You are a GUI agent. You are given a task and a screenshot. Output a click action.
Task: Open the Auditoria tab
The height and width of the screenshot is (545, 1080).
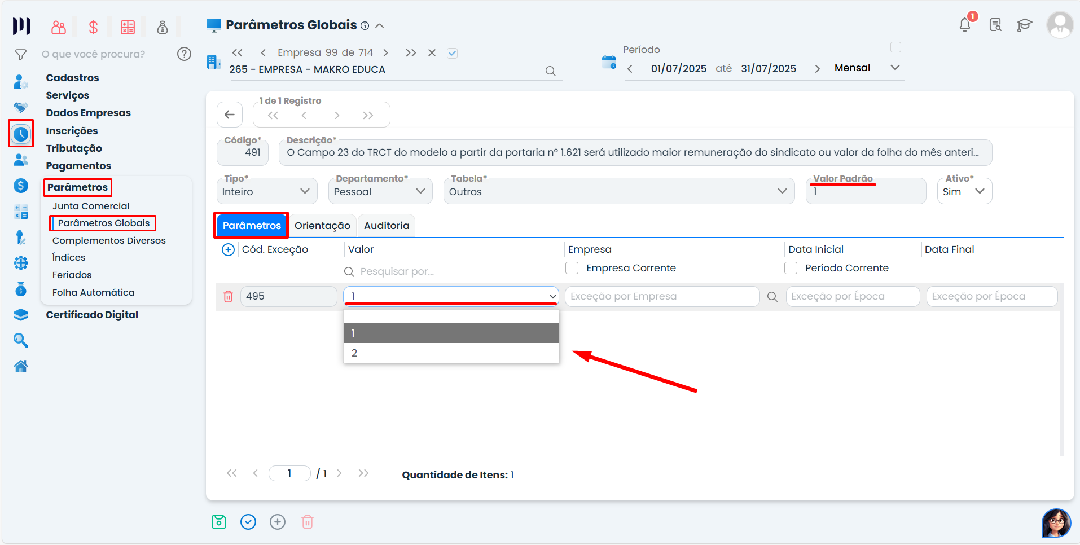click(387, 226)
